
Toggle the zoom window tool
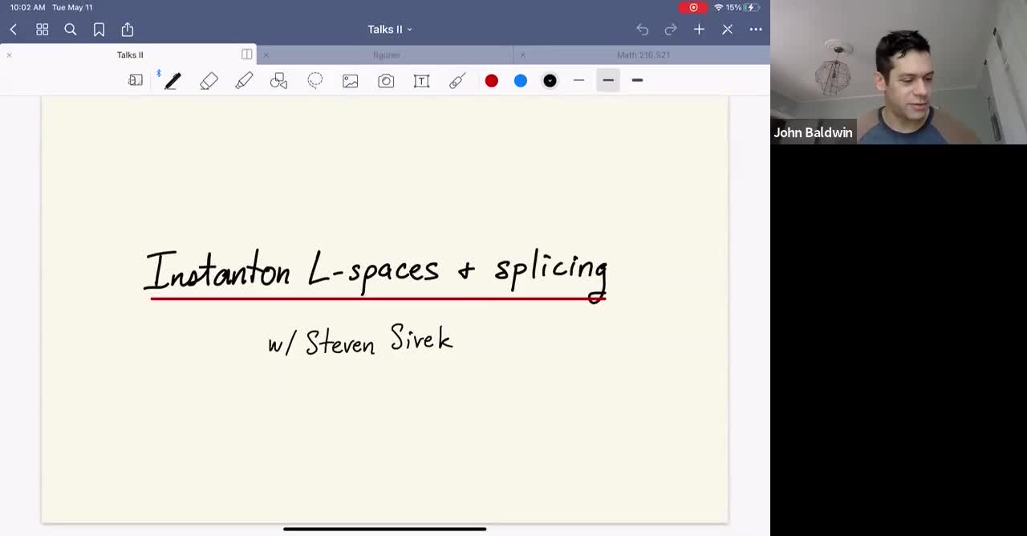pyautogui.click(x=136, y=80)
